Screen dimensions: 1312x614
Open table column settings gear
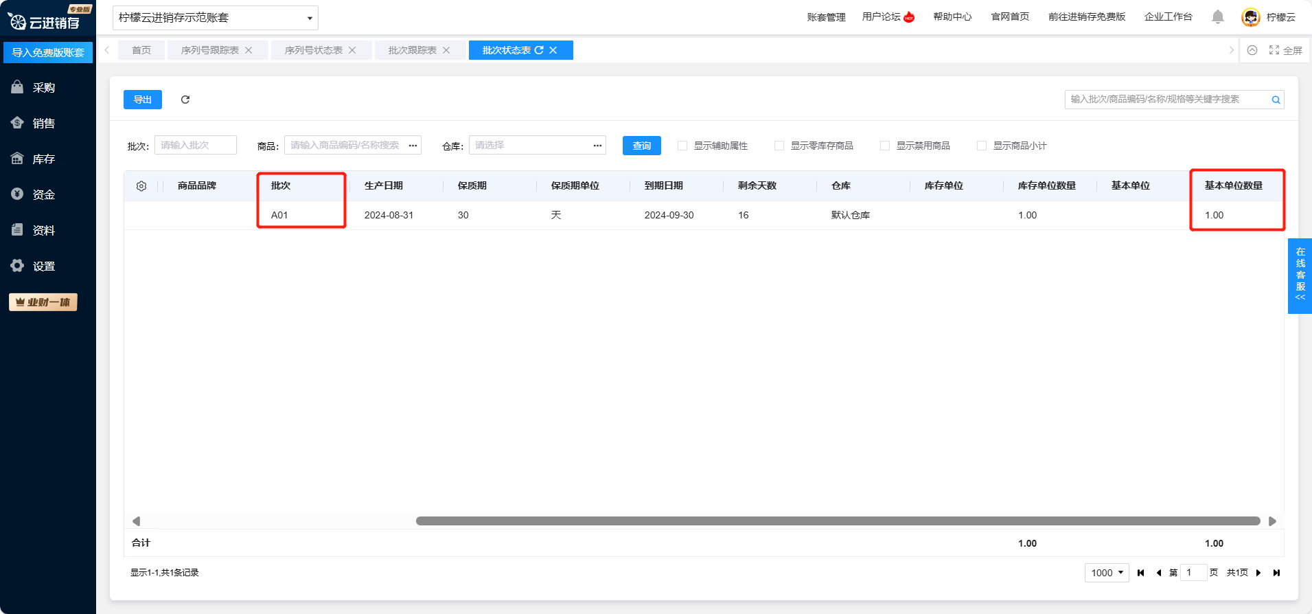tap(141, 186)
